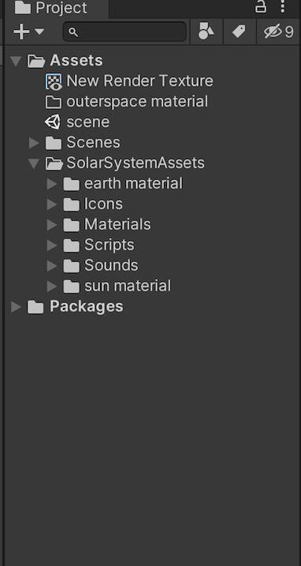Open the Search by Type filter icon
The height and width of the screenshot is (566, 301).
coord(206,32)
